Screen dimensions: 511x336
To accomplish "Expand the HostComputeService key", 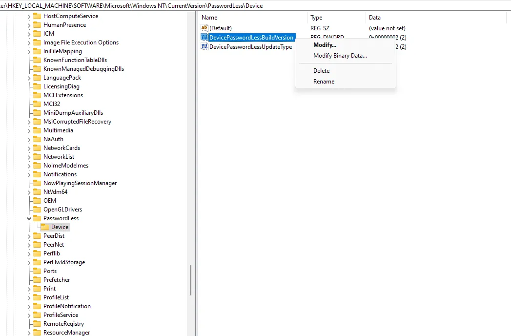I will click(29, 16).
